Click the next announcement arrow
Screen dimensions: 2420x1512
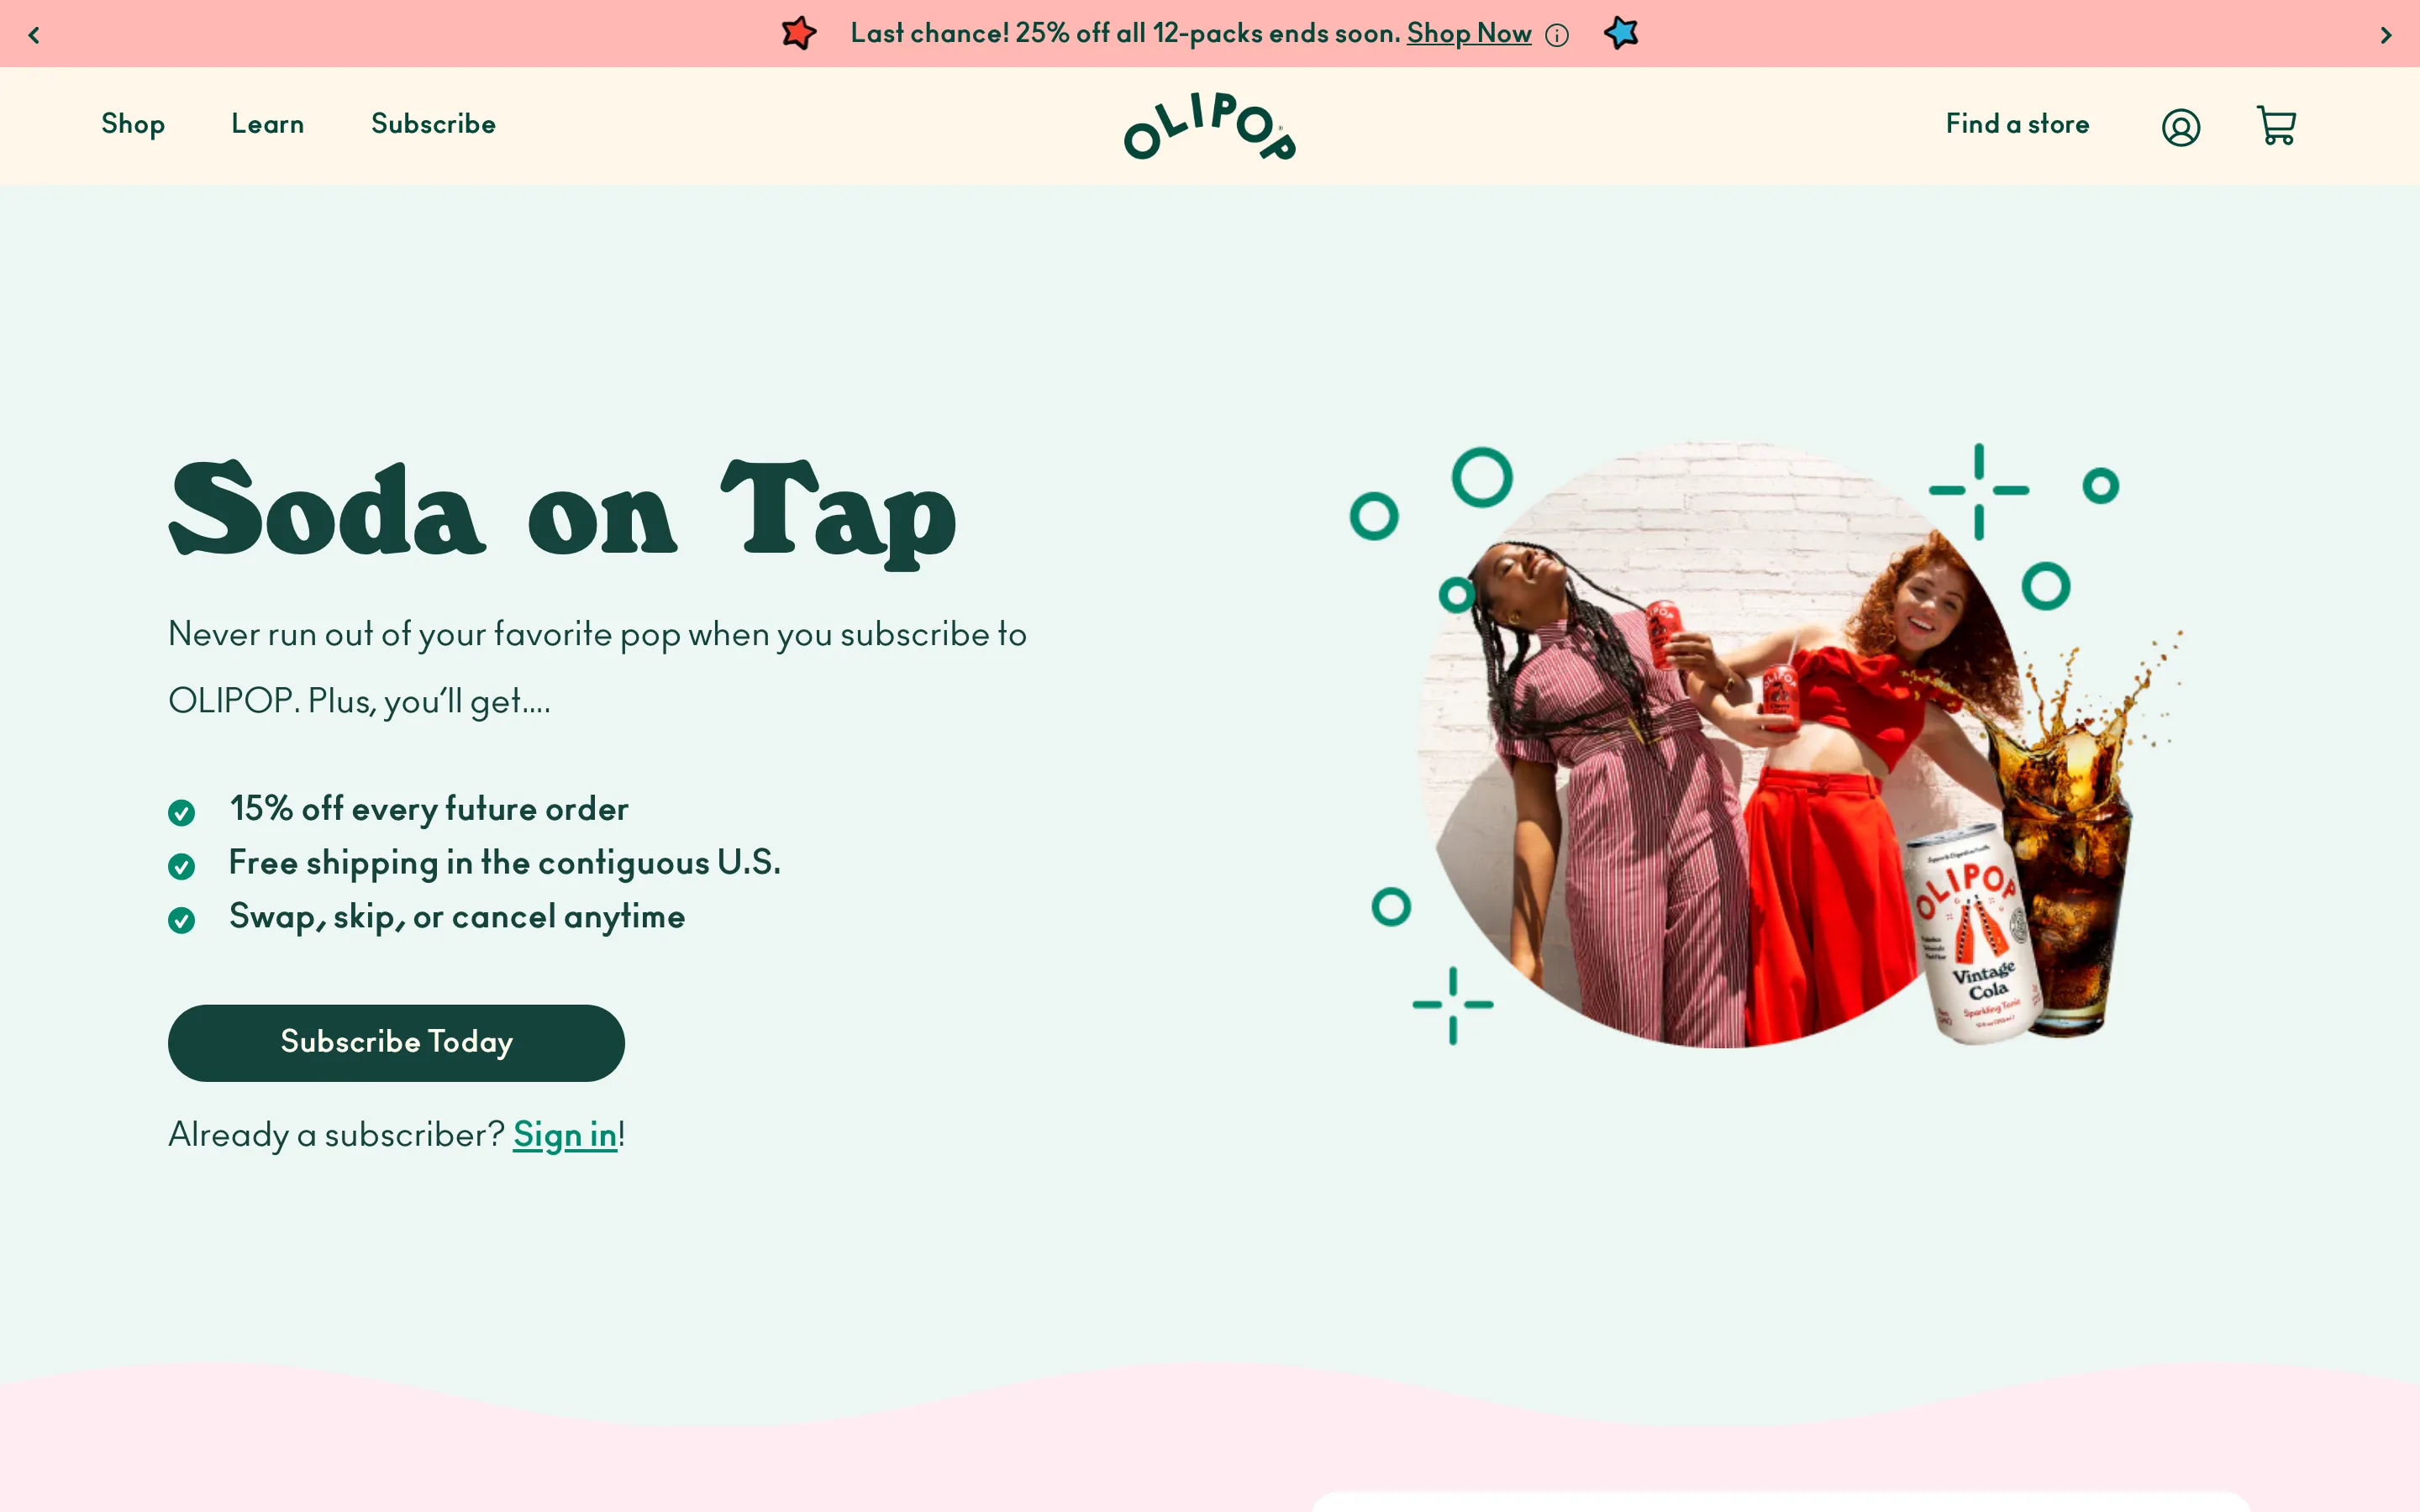[2385, 35]
